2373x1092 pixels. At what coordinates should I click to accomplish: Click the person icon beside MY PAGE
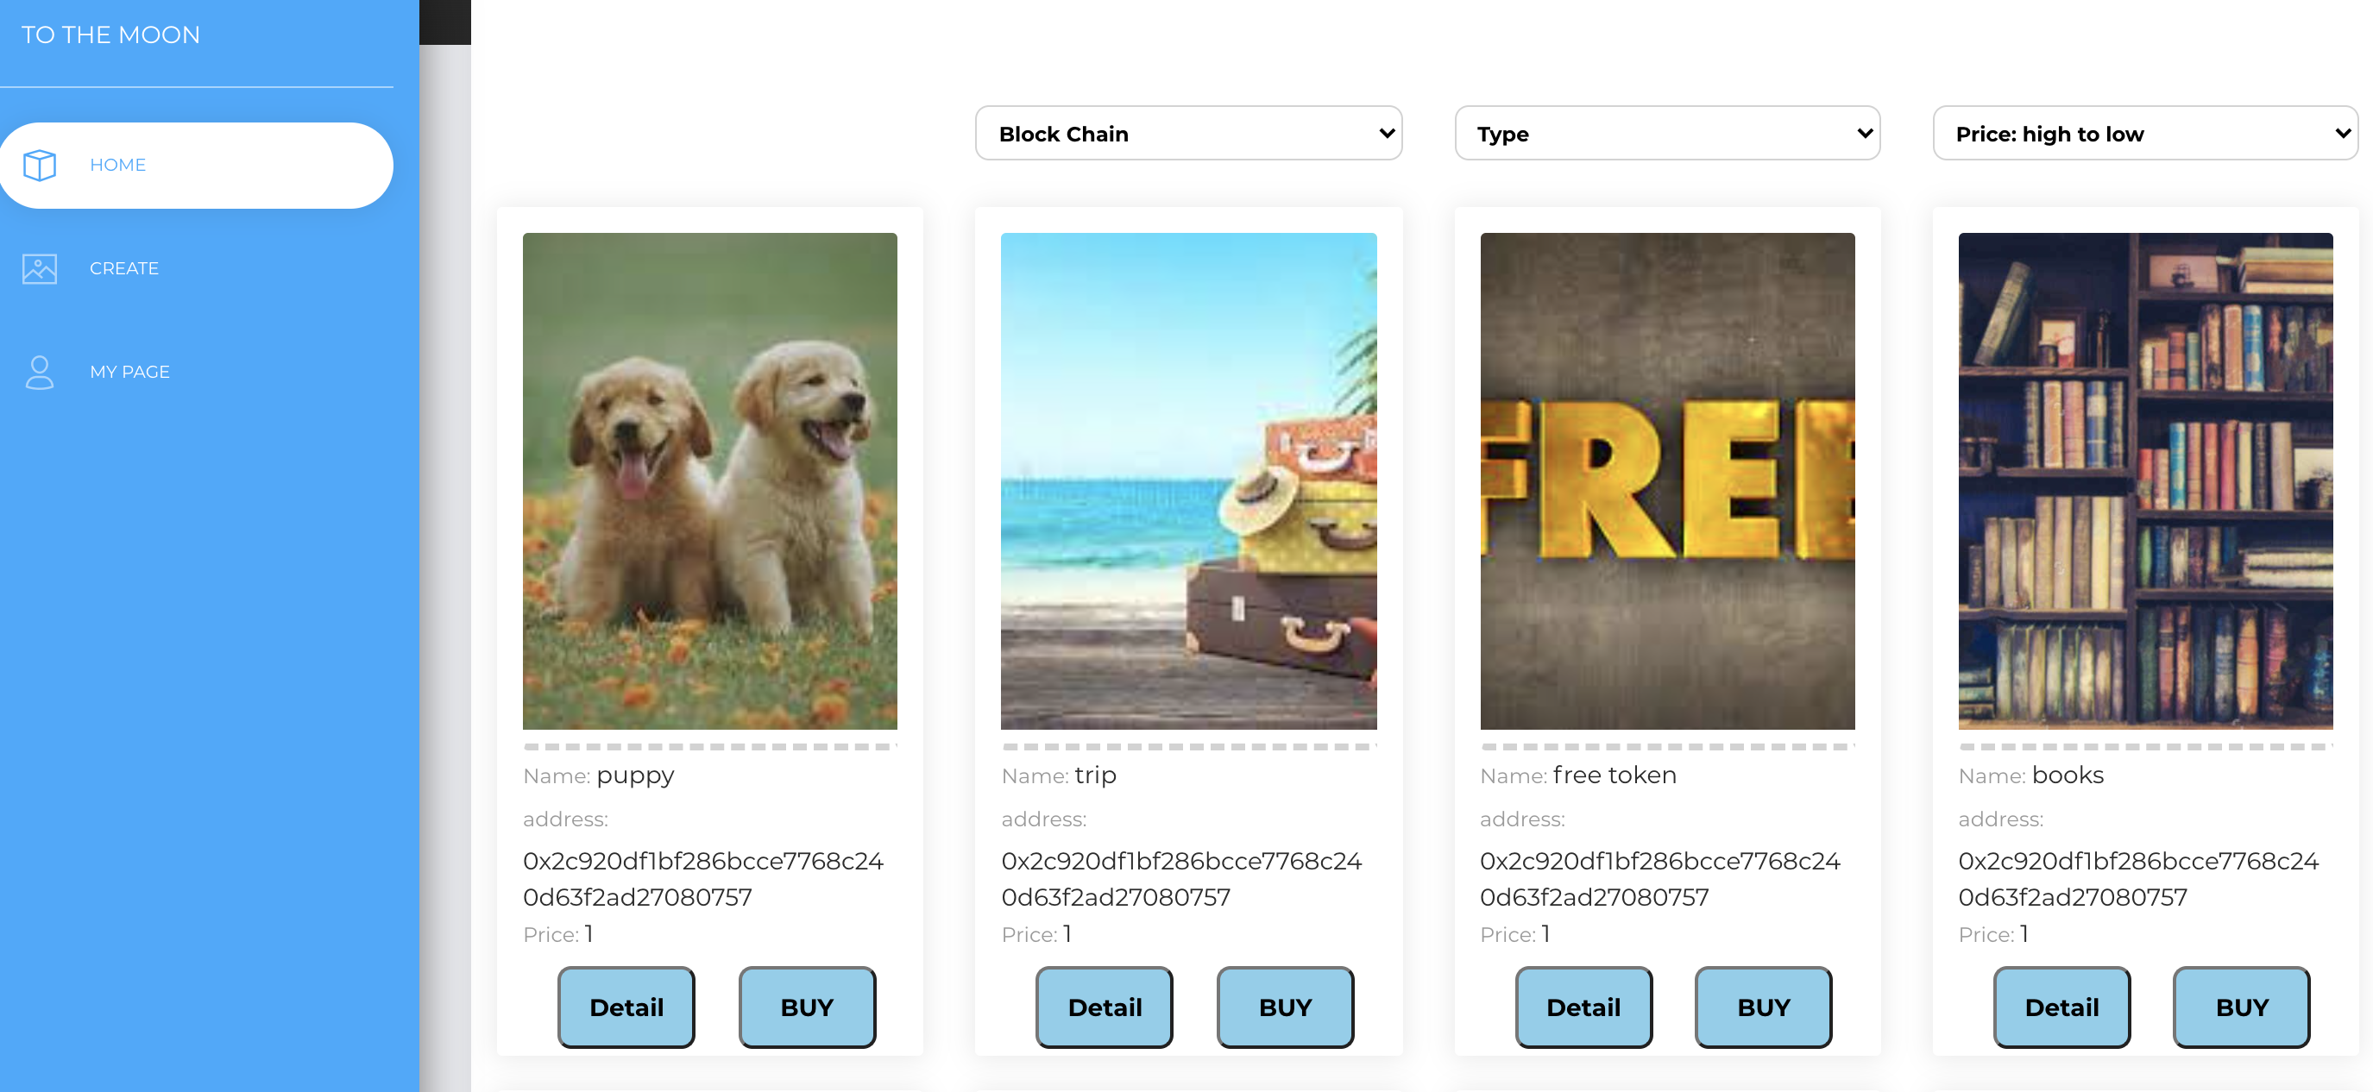pos(40,372)
